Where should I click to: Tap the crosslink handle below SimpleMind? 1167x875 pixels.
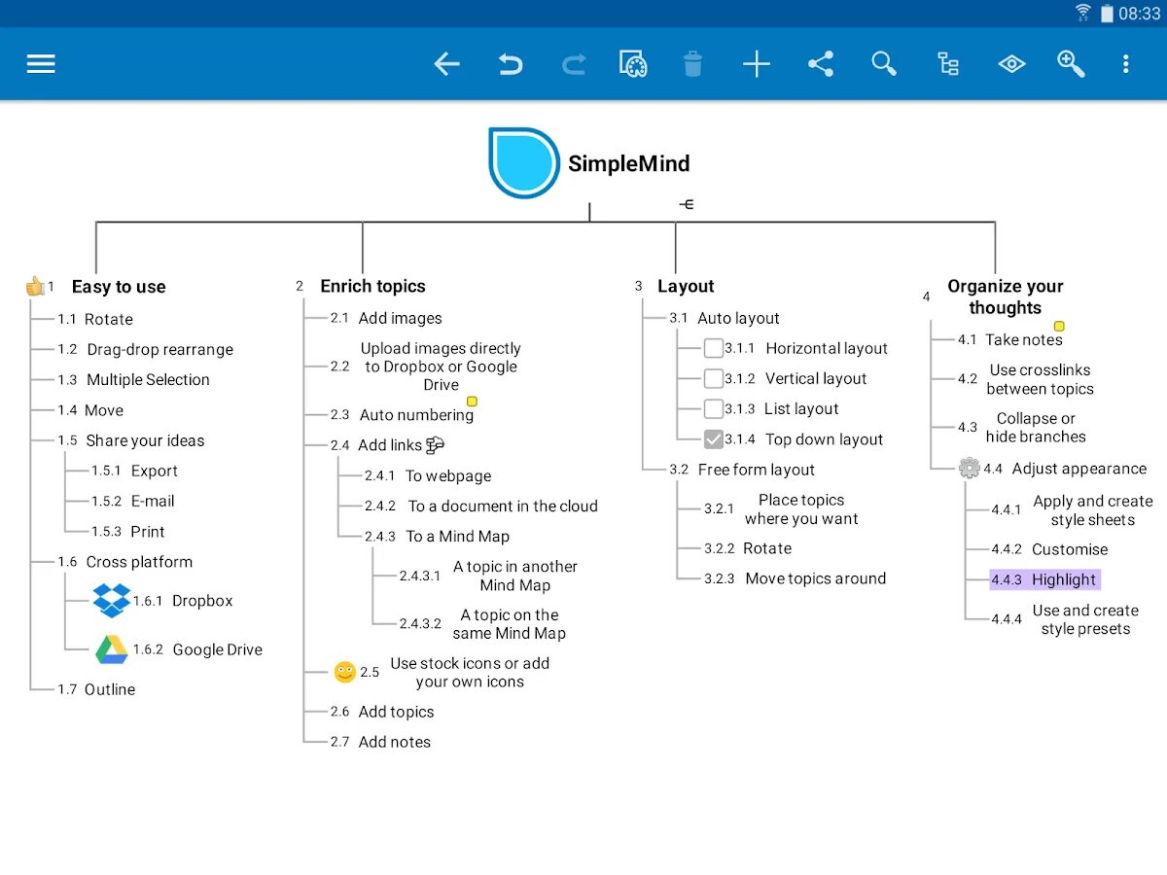[687, 204]
